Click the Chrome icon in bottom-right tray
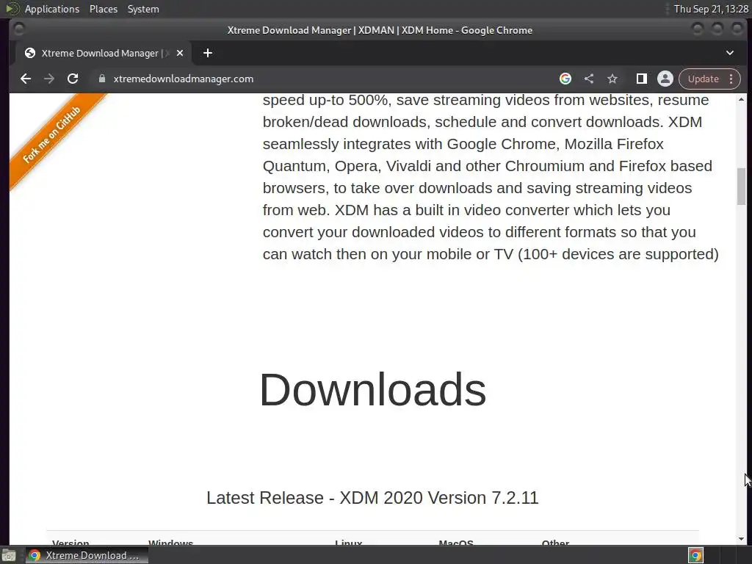This screenshot has width=752, height=564. [695, 555]
